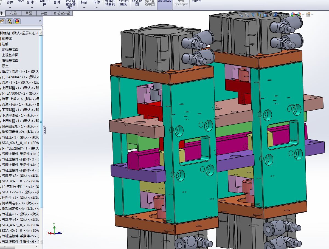
Task: Open View Settings dropdown arrow
Action: click(312, 15)
